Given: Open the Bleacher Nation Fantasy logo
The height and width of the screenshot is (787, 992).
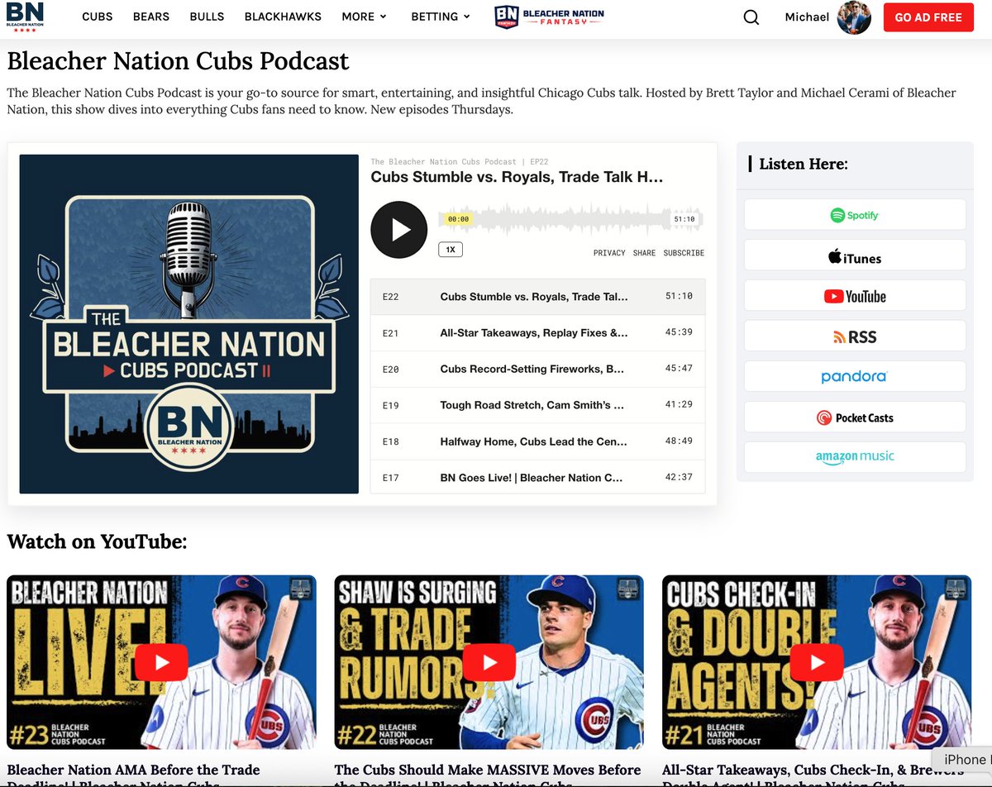Looking at the screenshot, I should pos(549,17).
